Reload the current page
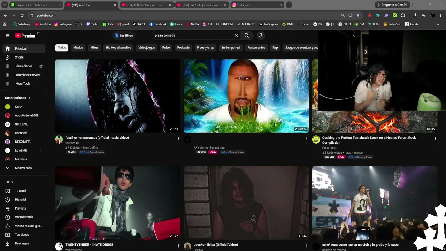Viewport: 446px width, 251px height. [22, 15]
